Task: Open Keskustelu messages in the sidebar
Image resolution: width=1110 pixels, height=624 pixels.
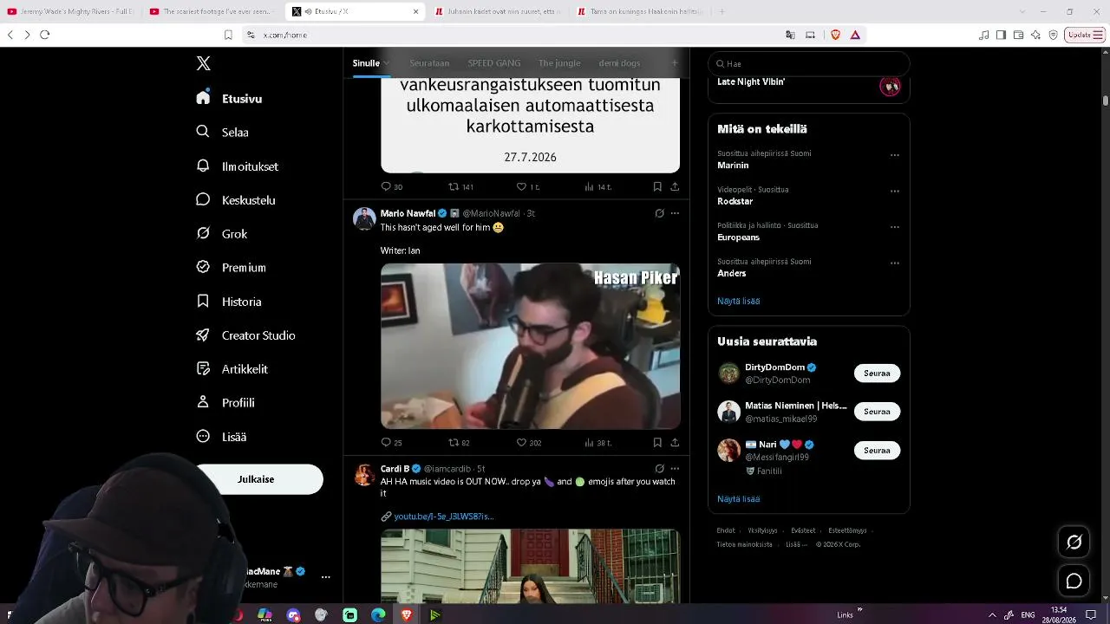Action: point(236,200)
